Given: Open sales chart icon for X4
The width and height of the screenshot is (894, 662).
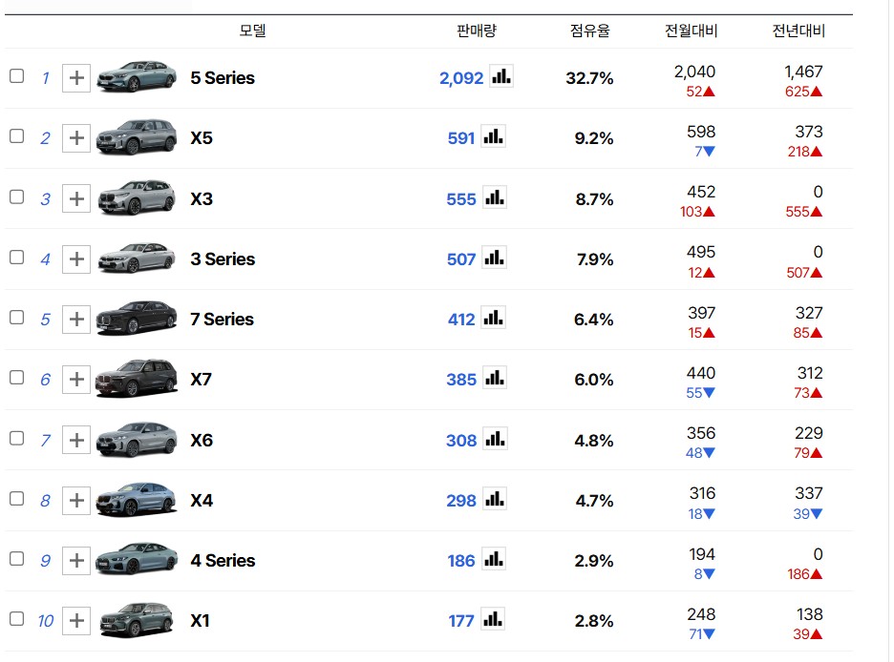Looking at the screenshot, I should [495, 499].
